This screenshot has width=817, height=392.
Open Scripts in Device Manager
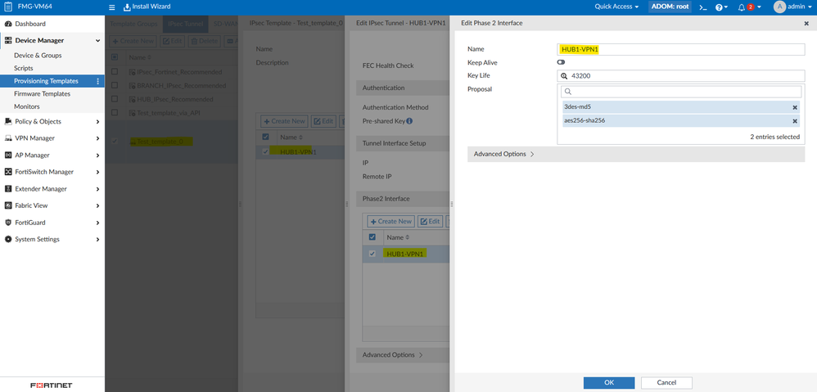click(24, 68)
